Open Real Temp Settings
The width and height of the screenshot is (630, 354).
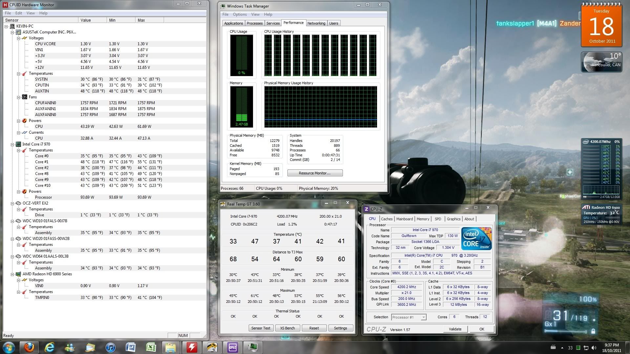point(340,328)
